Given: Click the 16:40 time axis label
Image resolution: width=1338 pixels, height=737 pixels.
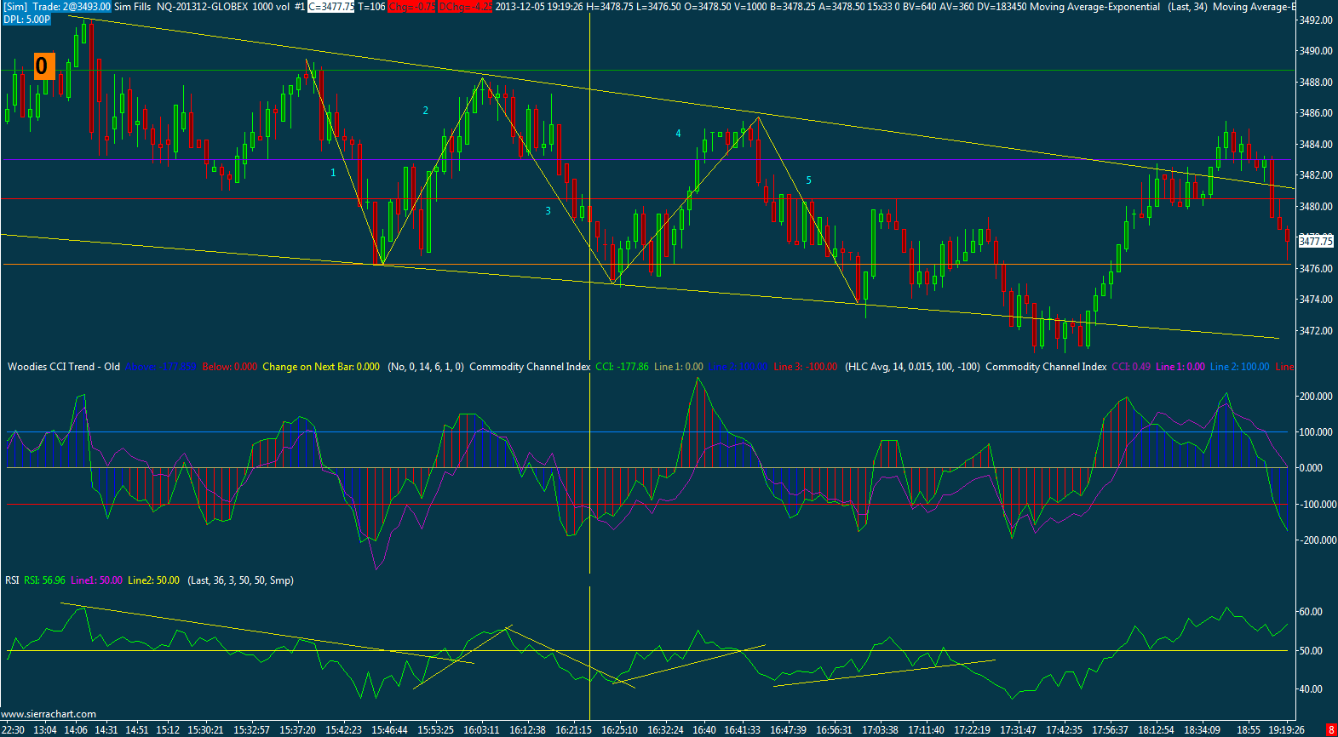Looking at the screenshot, I should (x=704, y=729).
